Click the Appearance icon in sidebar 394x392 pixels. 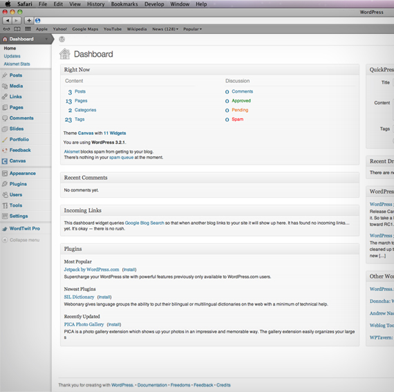coord(5,174)
